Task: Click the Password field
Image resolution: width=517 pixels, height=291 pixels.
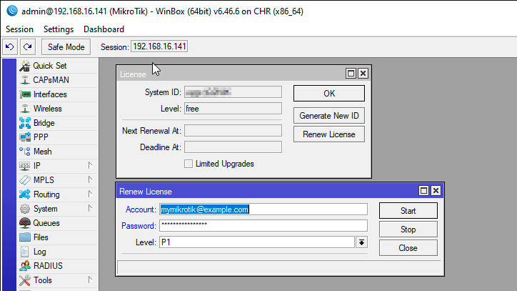Action: [x=263, y=226]
